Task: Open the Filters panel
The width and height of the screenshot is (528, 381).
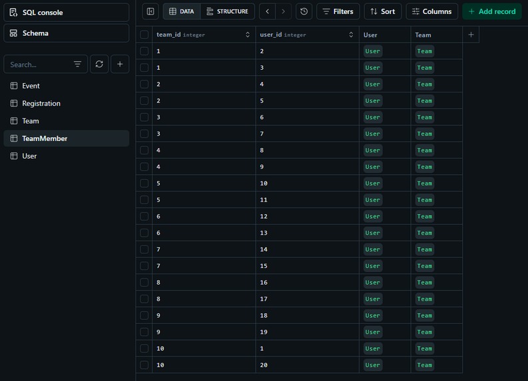Action: pyautogui.click(x=338, y=11)
